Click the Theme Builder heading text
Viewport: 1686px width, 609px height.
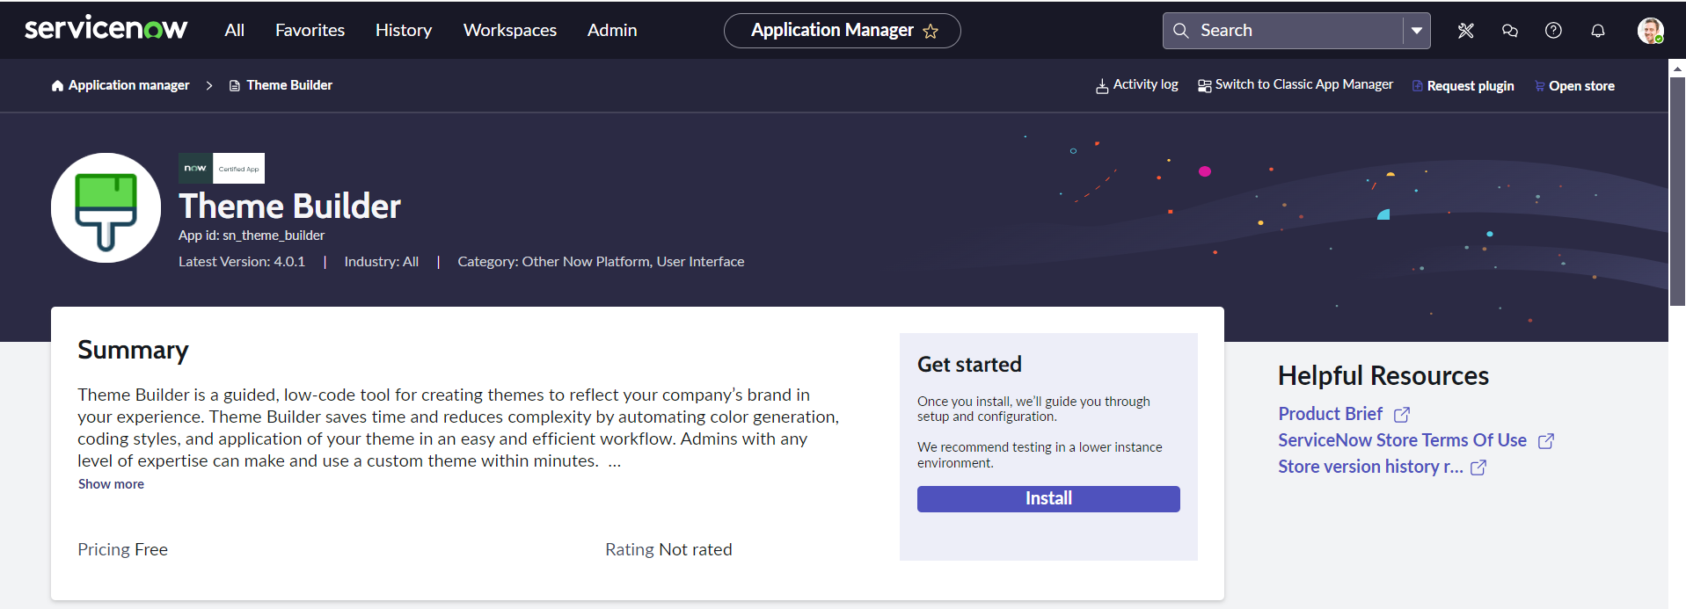289,207
